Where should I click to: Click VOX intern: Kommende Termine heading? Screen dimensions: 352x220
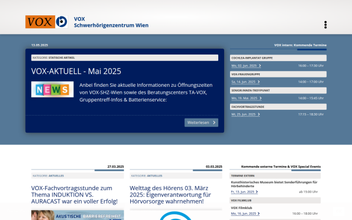click(300, 45)
